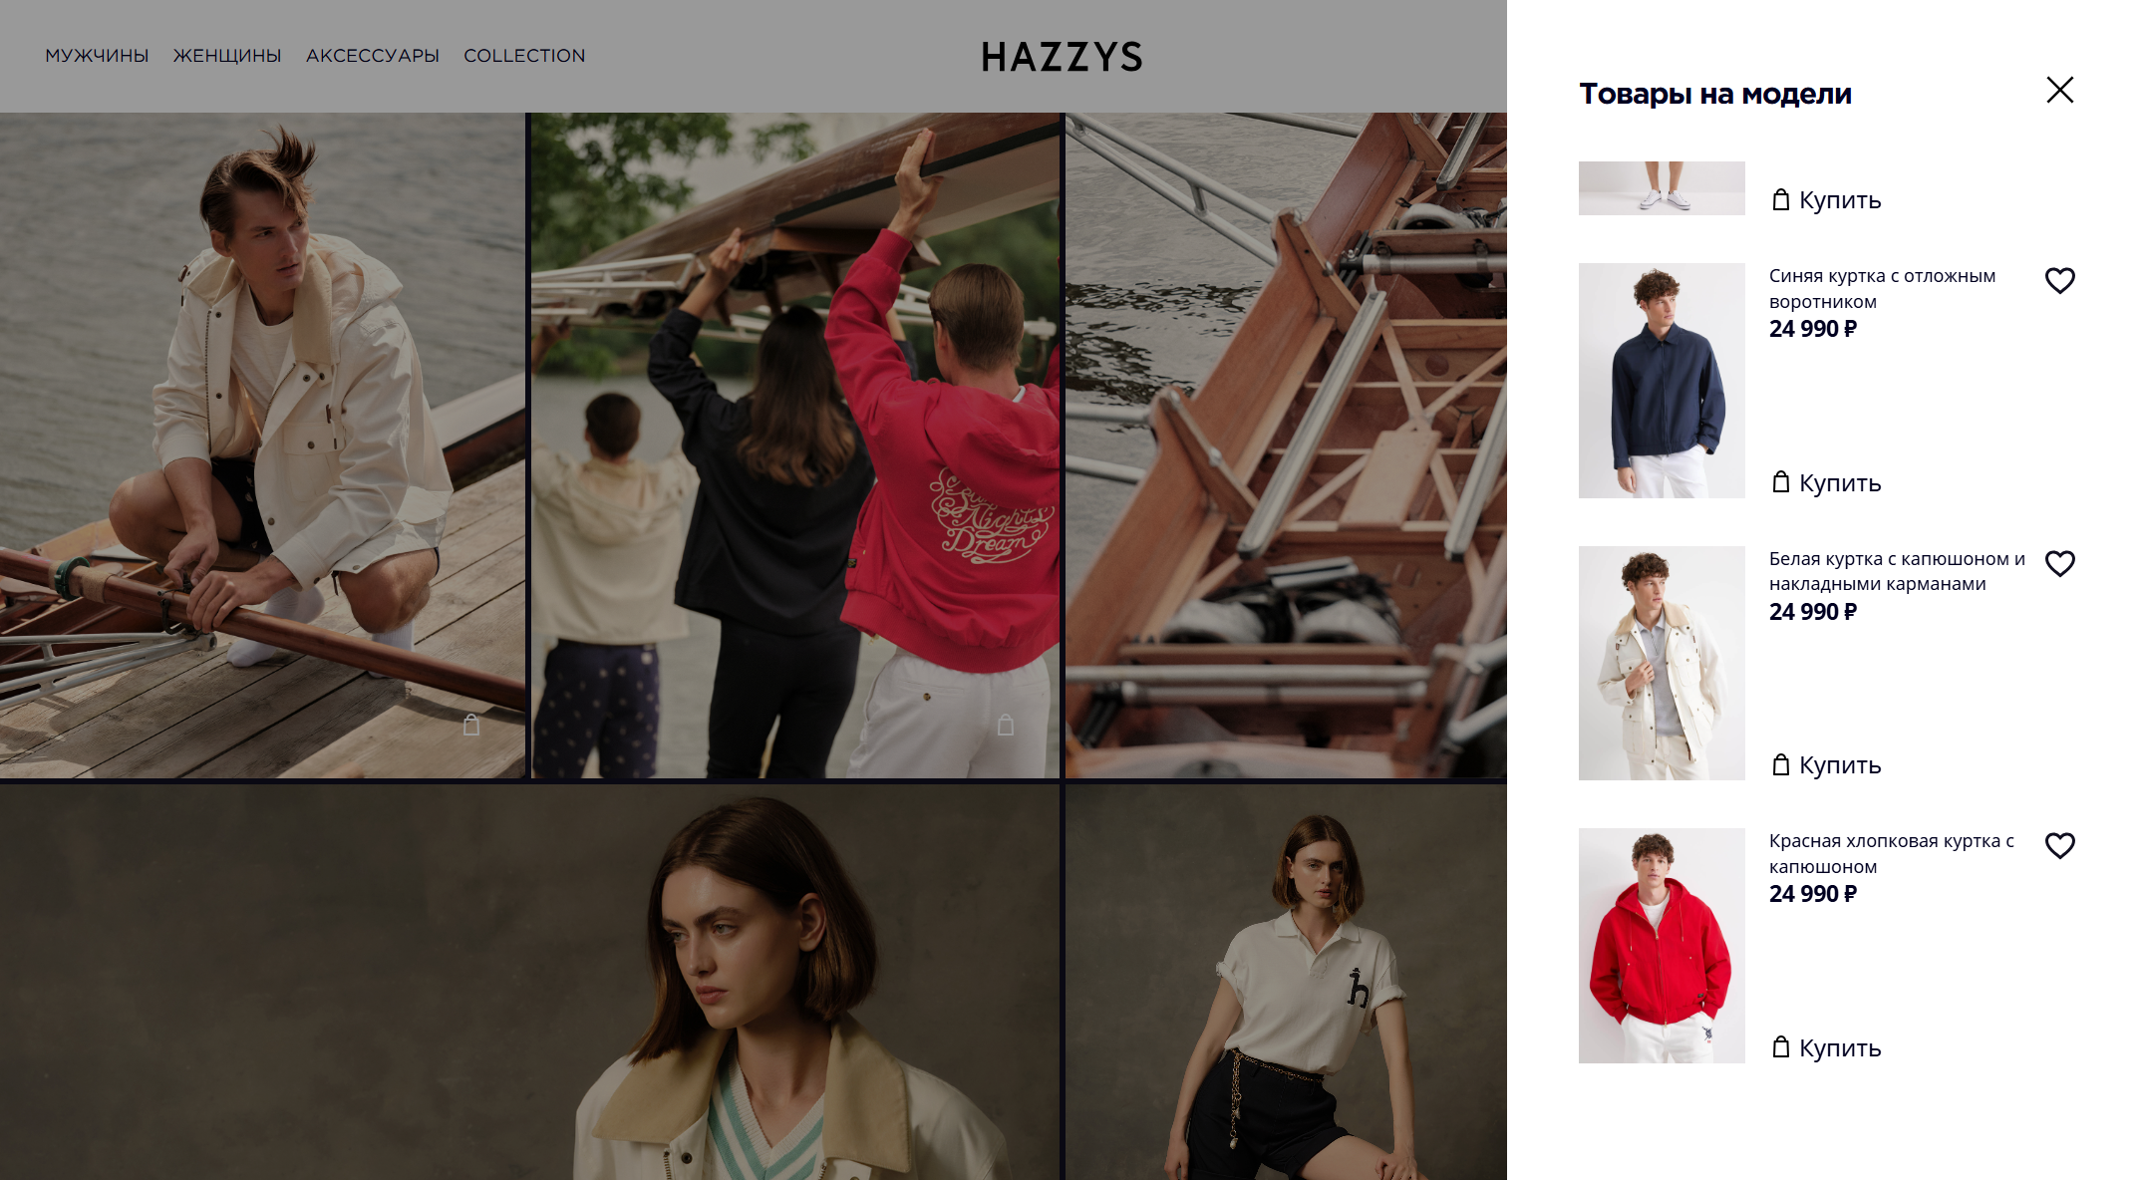Open the ЖЕНЩИНЫ menu
Image resolution: width=2141 pixels, height=1180 pixels.
pos(227,56)
